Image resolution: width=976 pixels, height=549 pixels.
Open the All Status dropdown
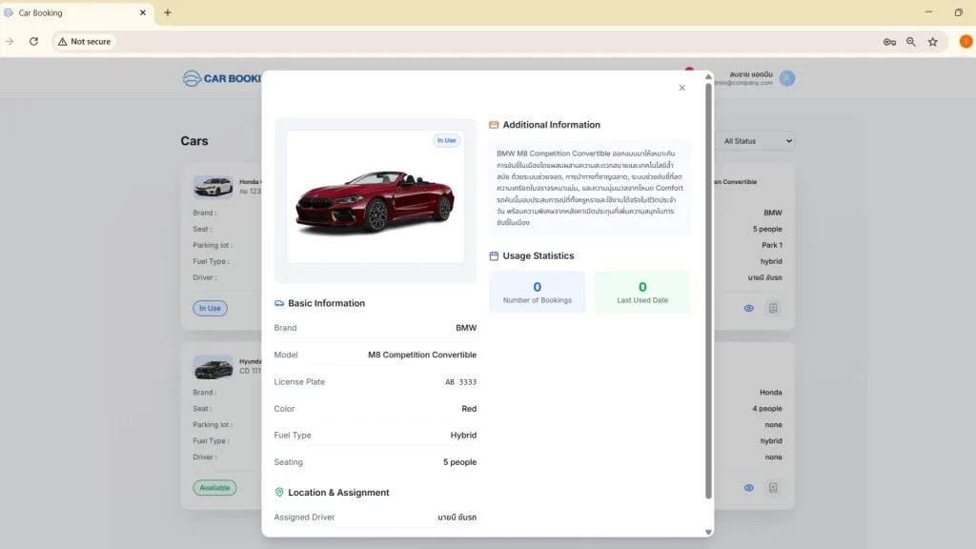[757, 140]
